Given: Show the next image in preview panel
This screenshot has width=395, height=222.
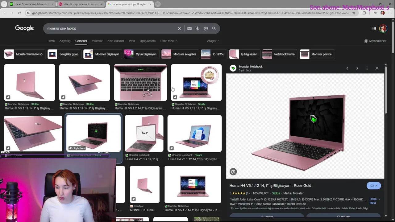Looking at the screenshot, I should point(357,68).
